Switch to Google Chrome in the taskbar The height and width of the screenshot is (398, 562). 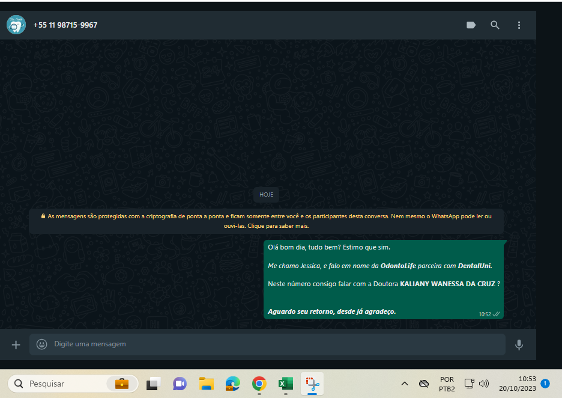tap(259, 384)
